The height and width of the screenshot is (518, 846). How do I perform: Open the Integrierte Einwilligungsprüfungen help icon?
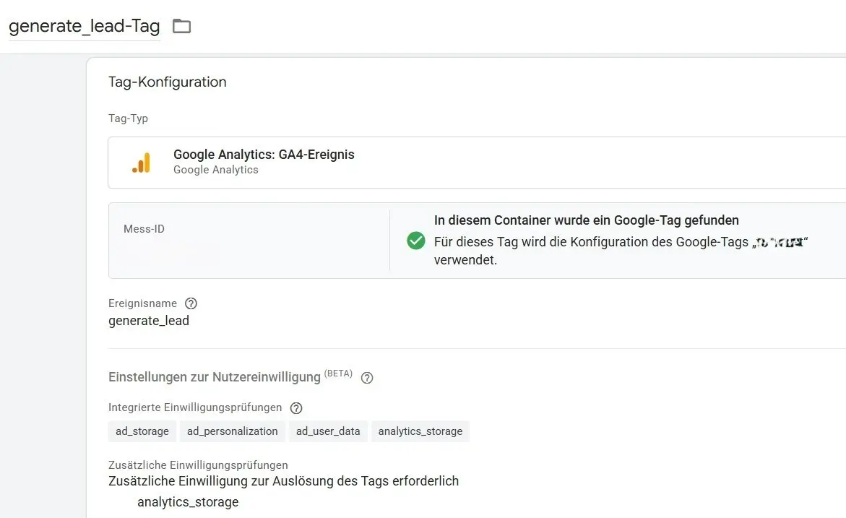(295, 407)
